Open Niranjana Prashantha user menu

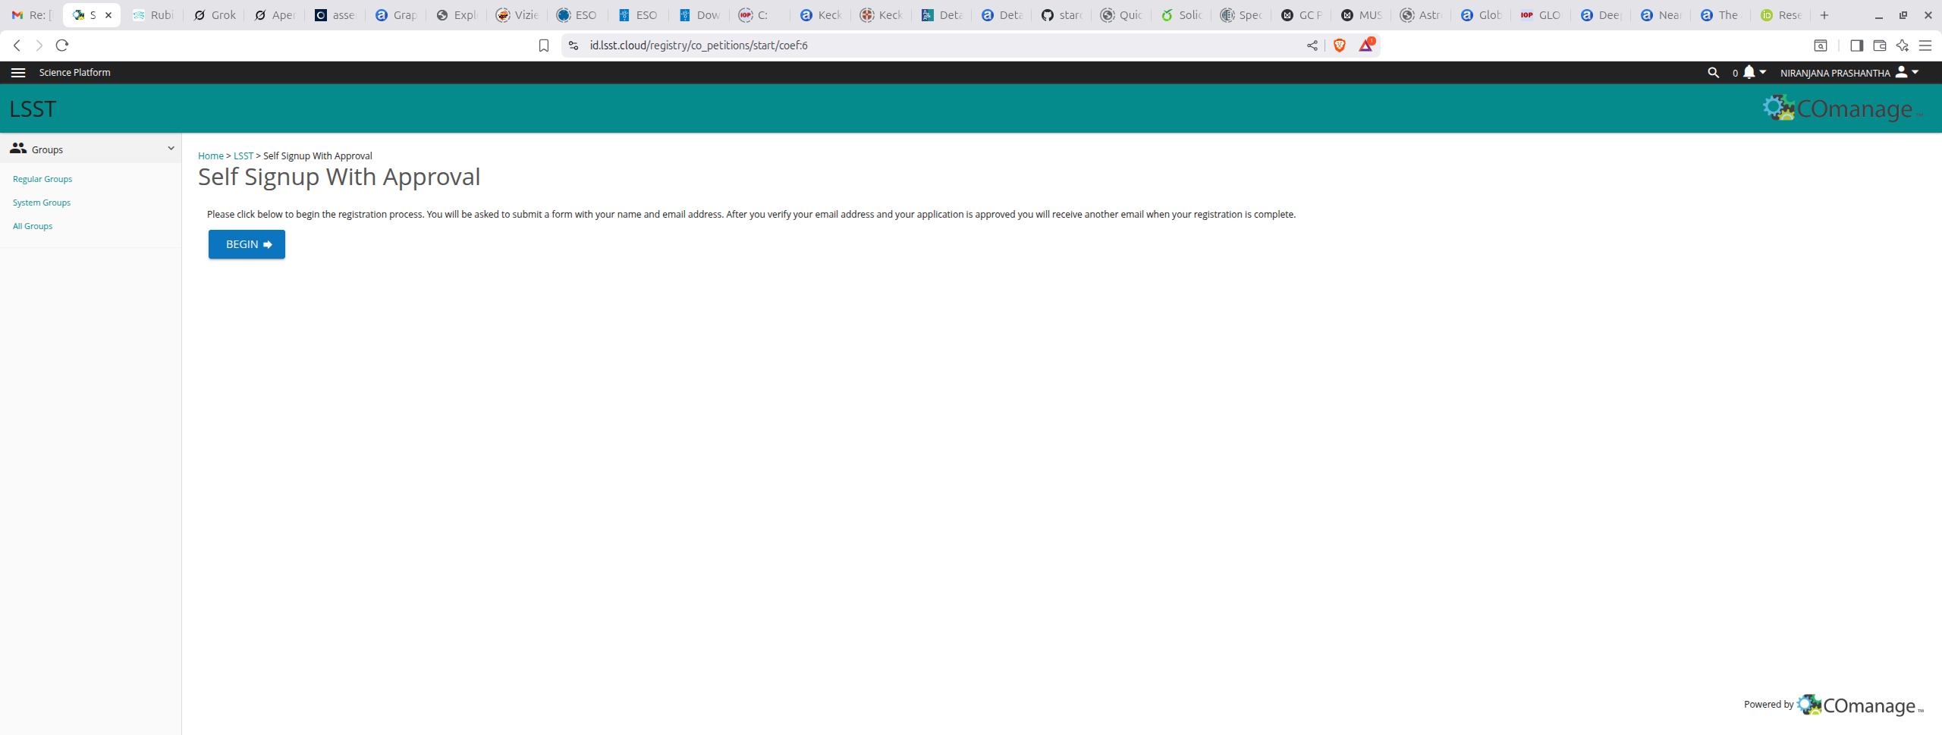click(1849, 73)
